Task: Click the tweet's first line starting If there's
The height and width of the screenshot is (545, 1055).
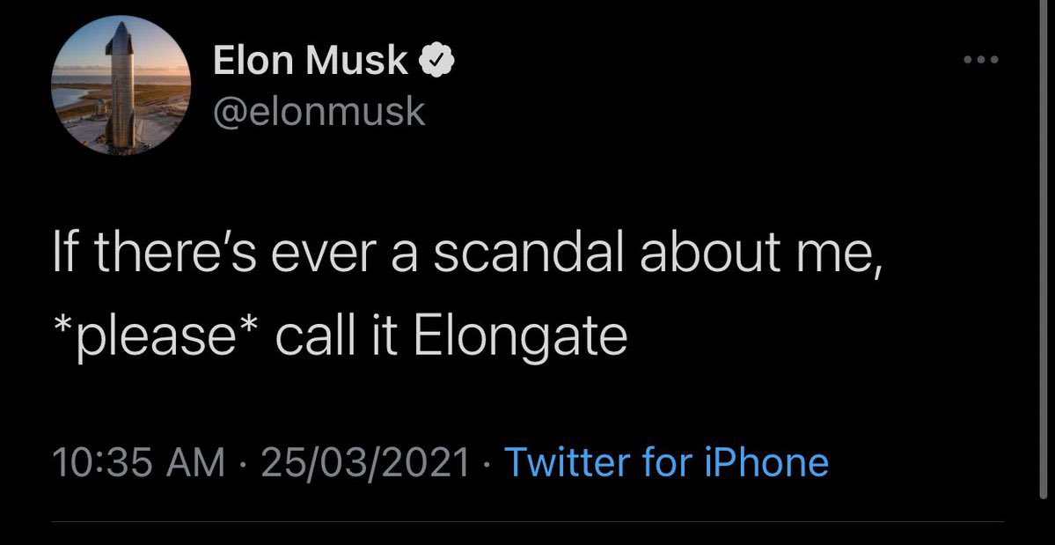Action: point(467,253)
